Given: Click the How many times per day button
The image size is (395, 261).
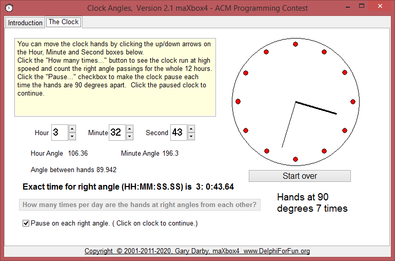Looking at the screenshot, I should [140, 205].
